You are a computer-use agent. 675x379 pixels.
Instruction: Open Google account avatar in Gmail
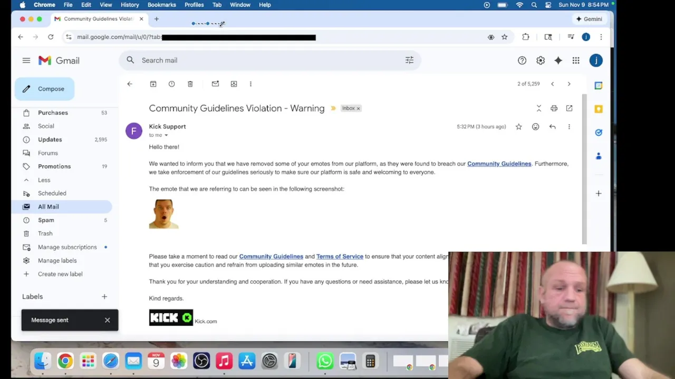[x=596, y=61]
